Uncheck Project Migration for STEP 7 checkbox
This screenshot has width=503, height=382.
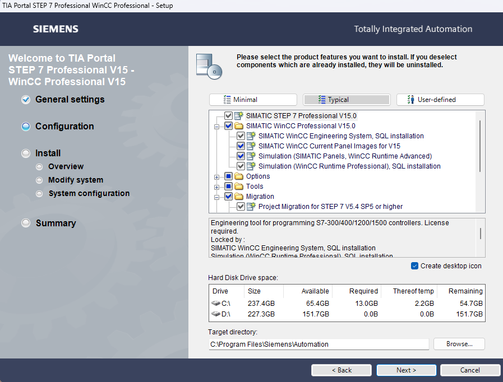(241, 207)
